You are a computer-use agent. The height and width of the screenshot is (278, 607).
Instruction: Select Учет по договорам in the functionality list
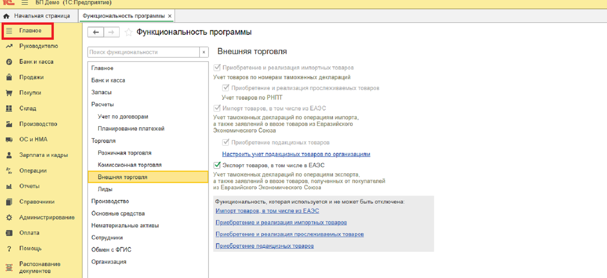[148, 117]
